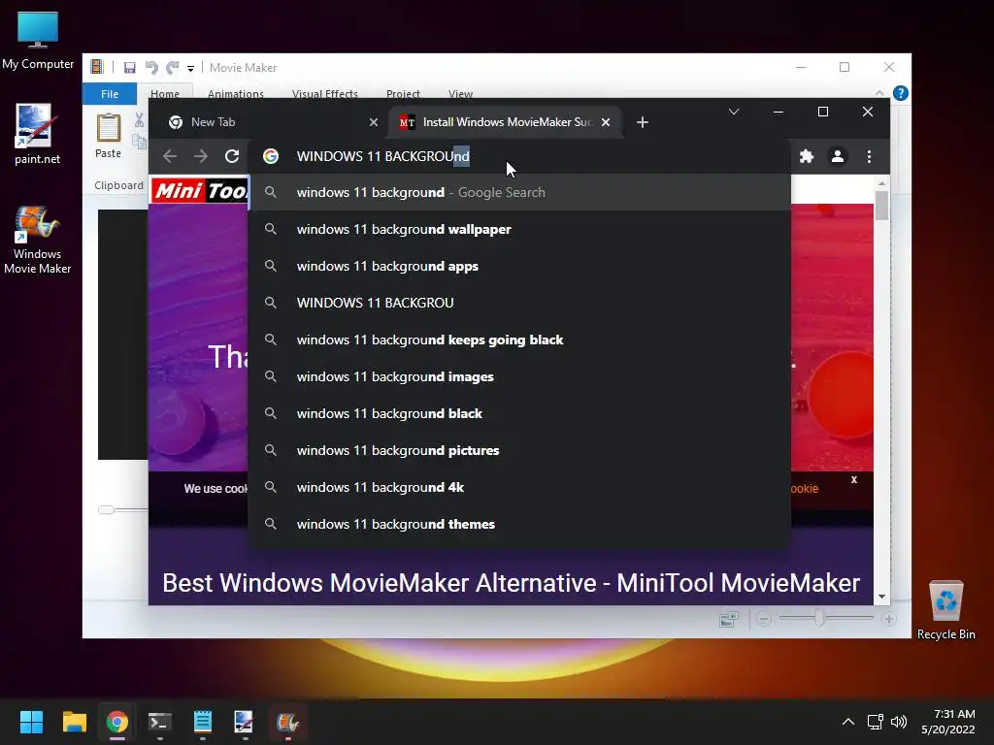Close the Install Windows MovieMaker tab

pos(606,122)
